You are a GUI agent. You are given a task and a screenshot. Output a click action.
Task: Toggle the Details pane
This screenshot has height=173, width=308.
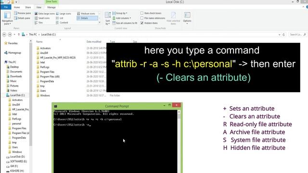[22, 18]
